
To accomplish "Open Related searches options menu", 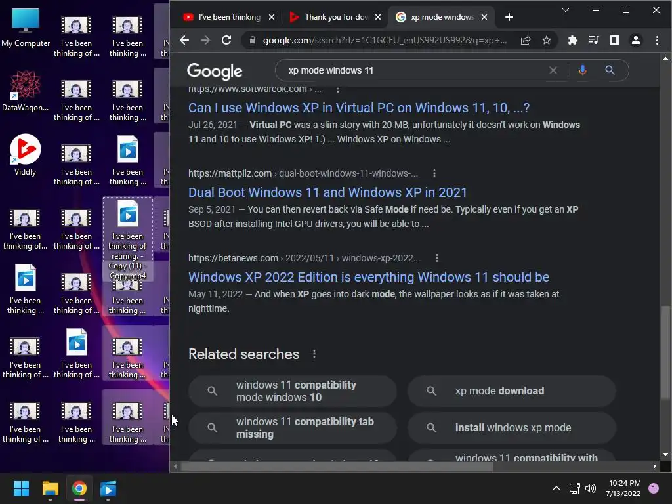I will [x=314, y=354].
